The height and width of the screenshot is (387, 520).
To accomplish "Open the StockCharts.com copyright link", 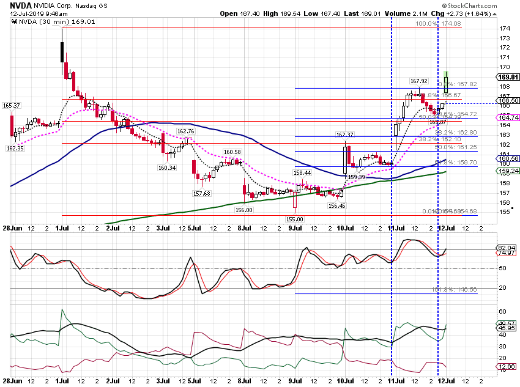I will click(x=469, y=6).
